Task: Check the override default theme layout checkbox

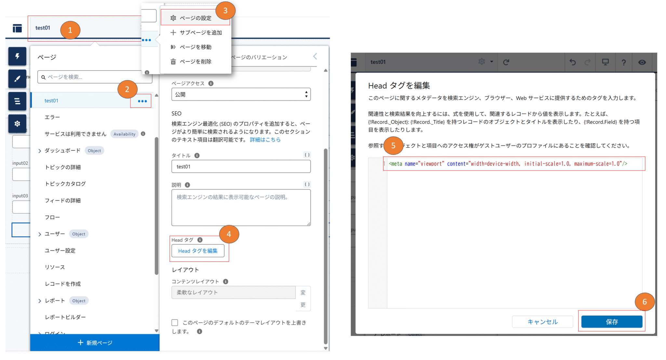Action: pyautogui.click(x=175, y=322)
